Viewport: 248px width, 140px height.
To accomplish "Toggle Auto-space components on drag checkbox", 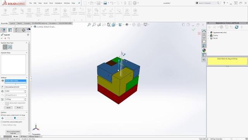I will click(2, 115).
